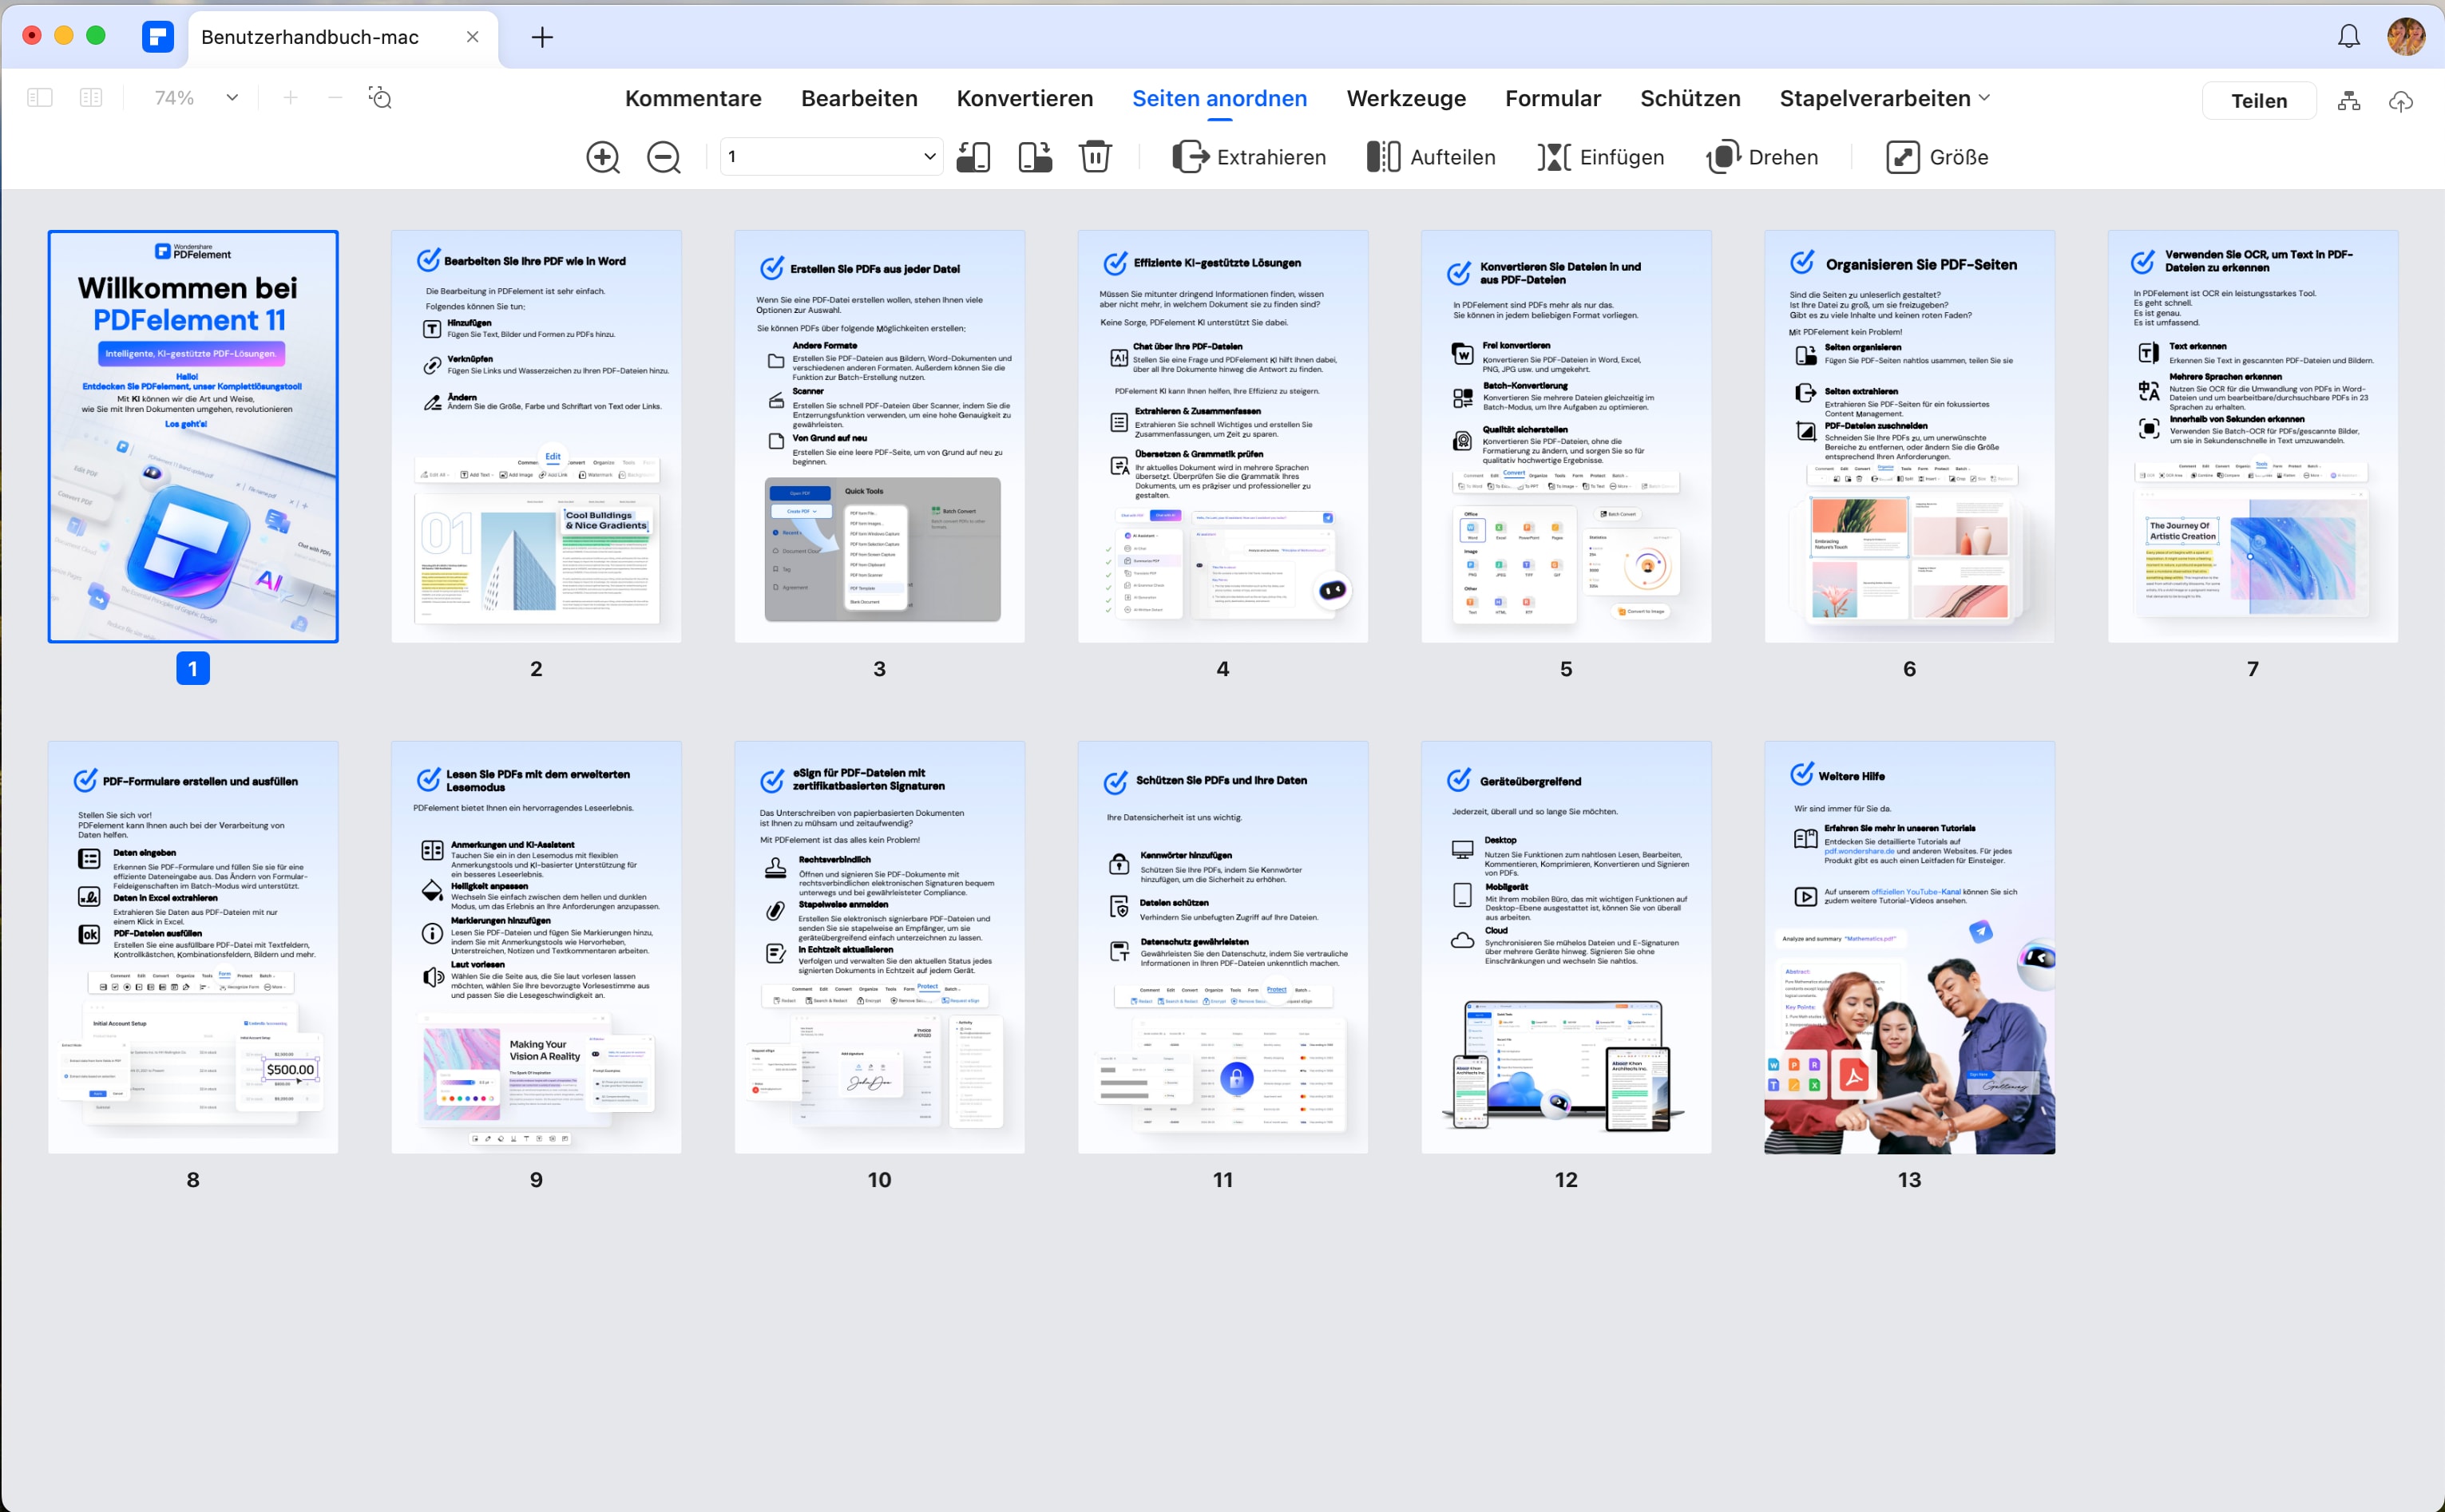Delete the selected page with trash icon
Viewport: 2445px width, 1512px height.
[x=1095, y=157]
